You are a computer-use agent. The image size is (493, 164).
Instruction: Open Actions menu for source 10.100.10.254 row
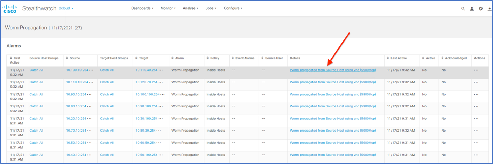(x=476, y=70)
